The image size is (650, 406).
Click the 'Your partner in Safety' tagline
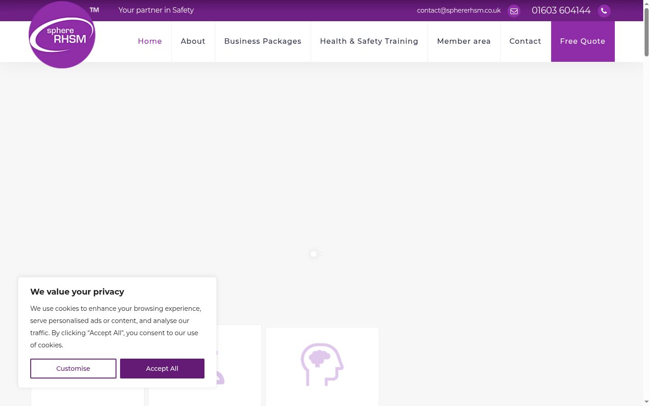(156, 10)
